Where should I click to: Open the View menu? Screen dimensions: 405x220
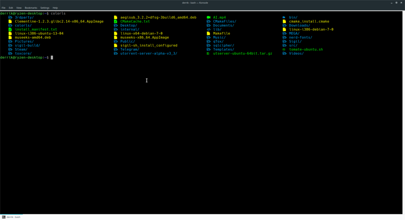point(19,8)
